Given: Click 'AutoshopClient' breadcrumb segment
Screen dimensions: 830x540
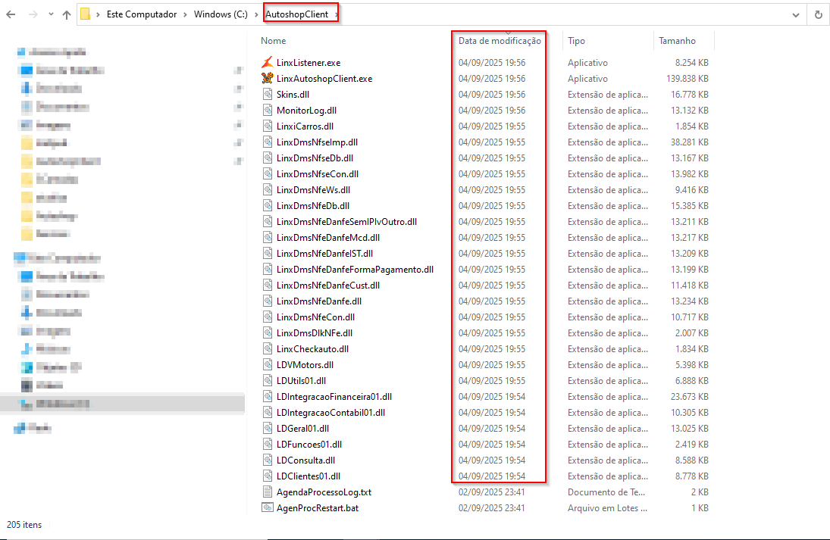Looking at the screenshot, I should click(x=297, y=14).
